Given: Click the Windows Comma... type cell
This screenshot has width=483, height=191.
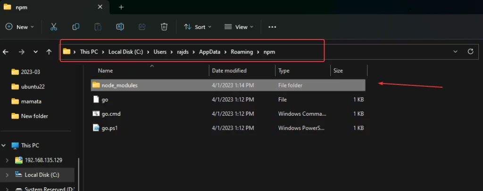Looking at the screenshot, I should click(x=302, y=114).
